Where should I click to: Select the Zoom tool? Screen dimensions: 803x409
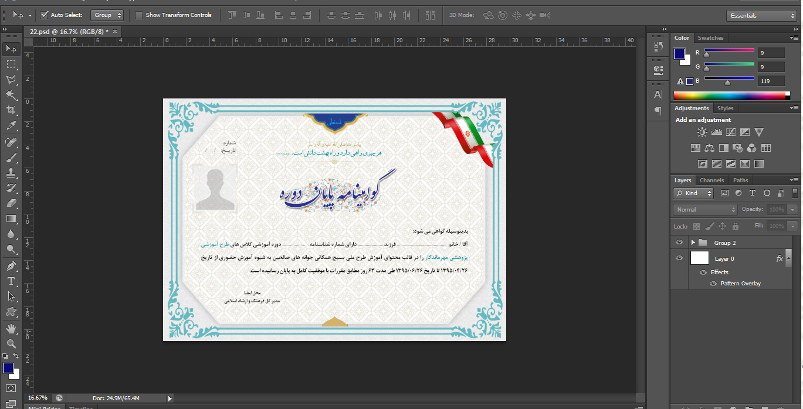(11, 344)
